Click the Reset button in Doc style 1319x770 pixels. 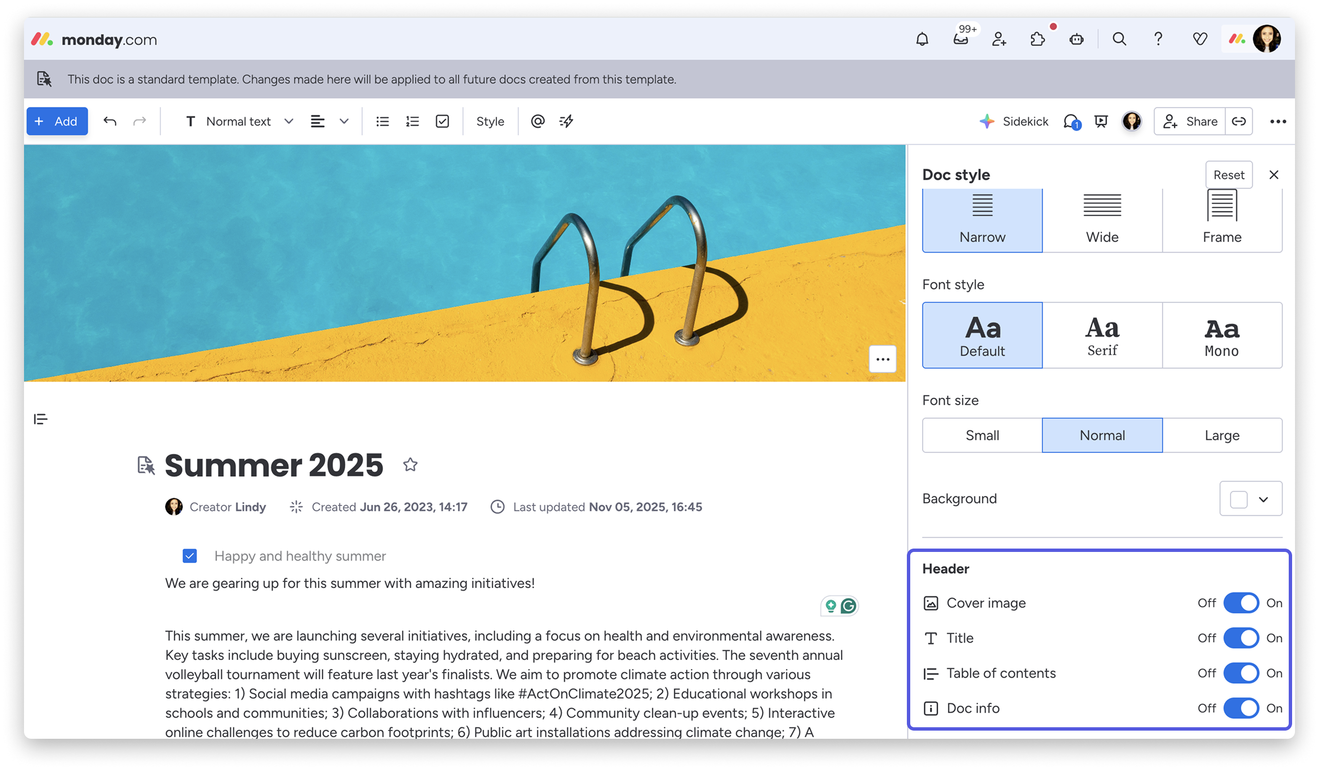point(1228,175)
